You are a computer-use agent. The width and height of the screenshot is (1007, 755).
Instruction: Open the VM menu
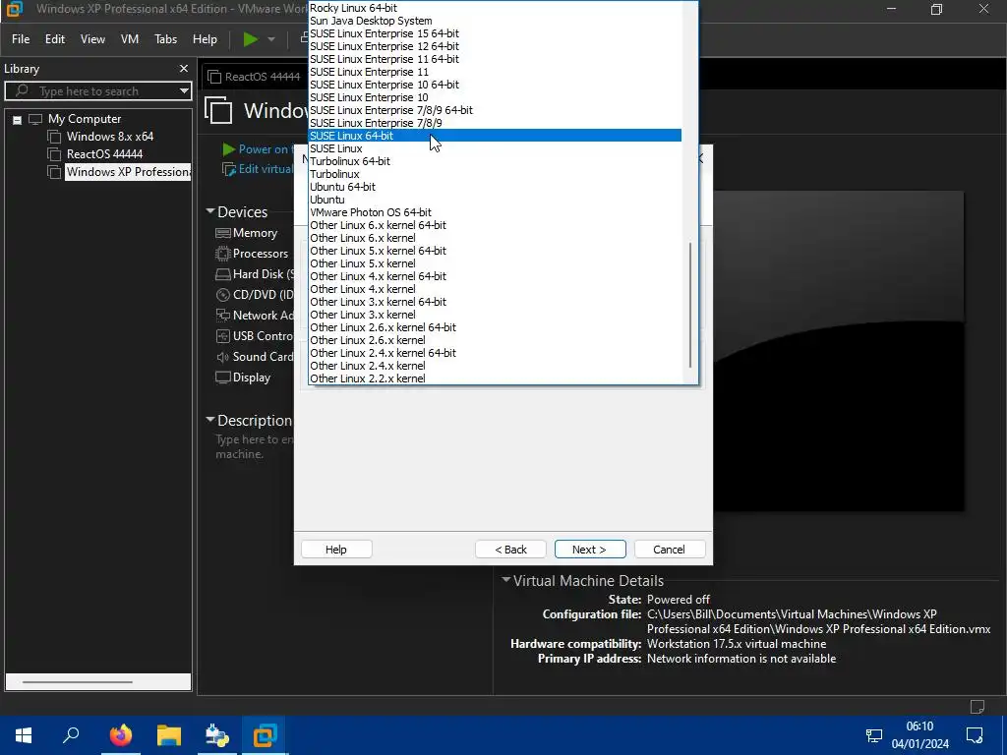(x=130, y=39)
